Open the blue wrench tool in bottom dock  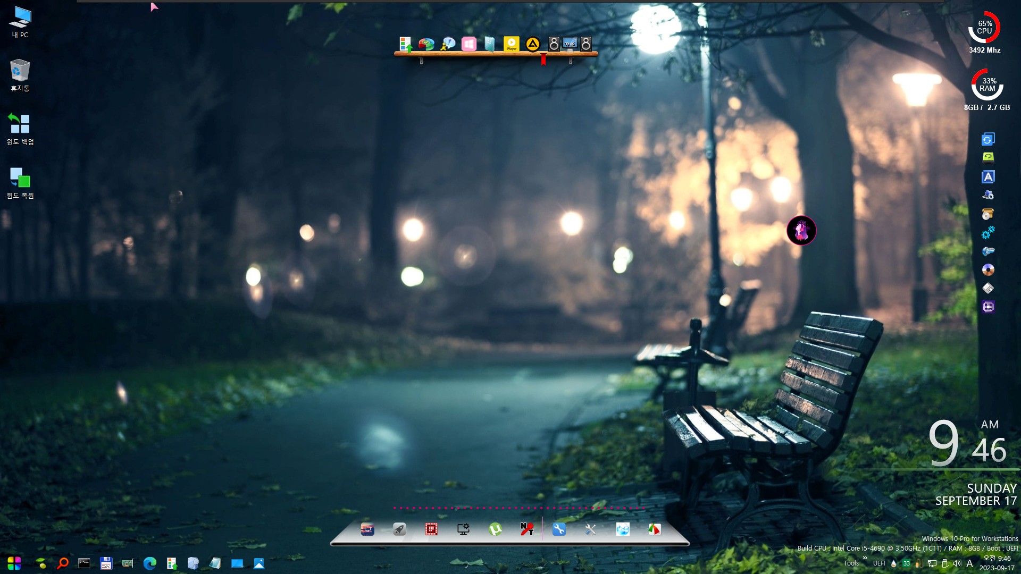pyautogui.click(x=559, y=529)
